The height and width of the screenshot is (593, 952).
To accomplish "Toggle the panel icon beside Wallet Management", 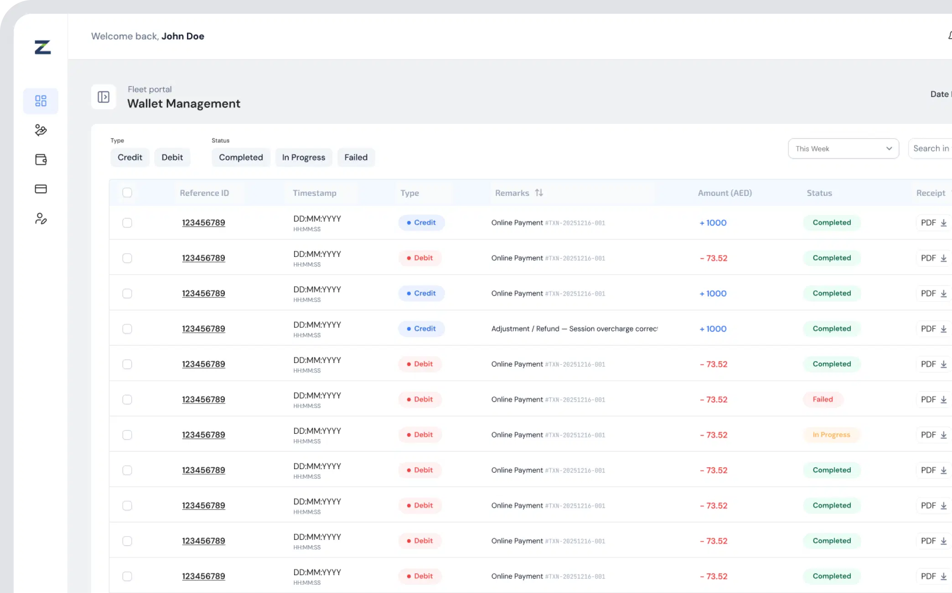I will click(x=103, y=97).
